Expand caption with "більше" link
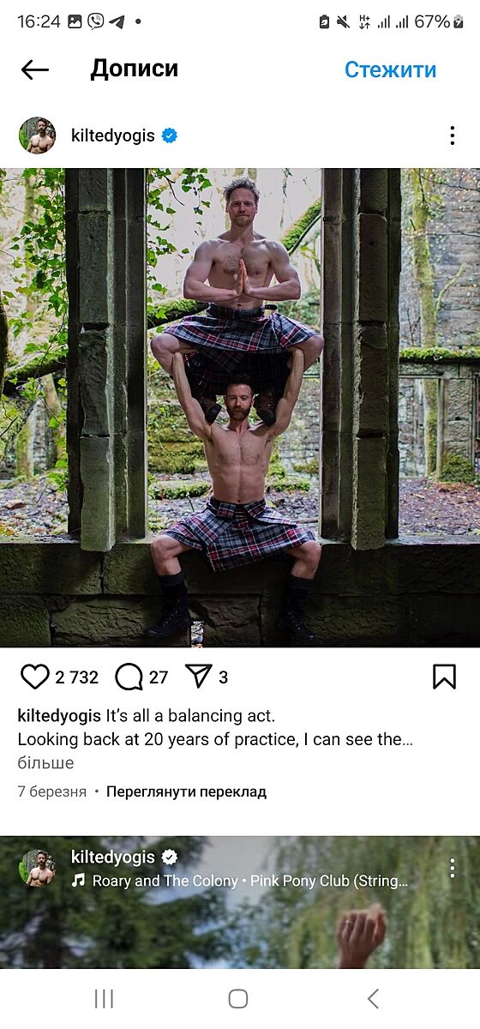This screenshot has width=480, height=1029. tap(45, 763)
